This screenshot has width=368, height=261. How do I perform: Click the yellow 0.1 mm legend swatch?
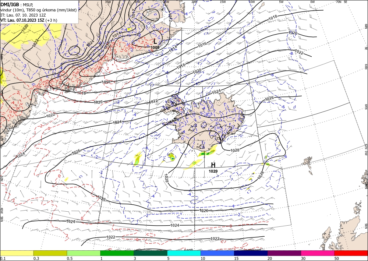pos(17,253)
